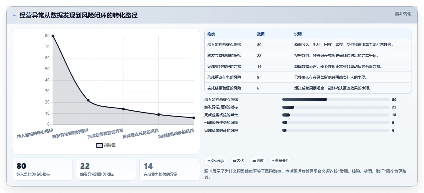Screen dimensions: 424x193
Task: Click table cell 形成整改任务的风险 in the 维度 column
Action: 224,77
